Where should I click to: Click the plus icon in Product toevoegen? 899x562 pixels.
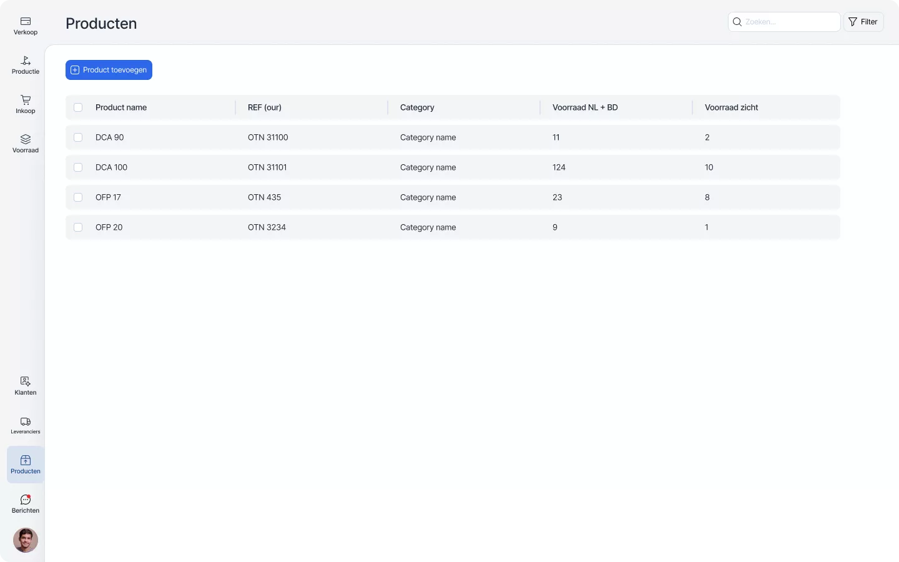coord(75,70)
